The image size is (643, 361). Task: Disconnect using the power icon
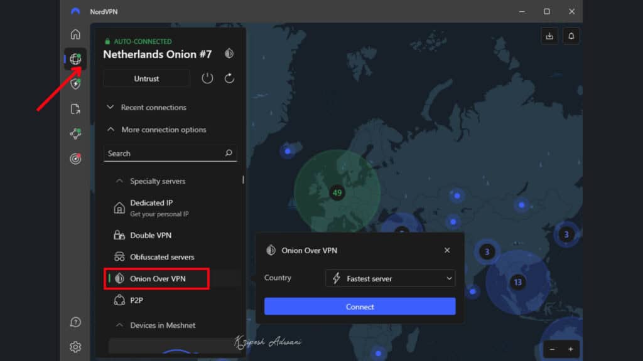(207, 78)
